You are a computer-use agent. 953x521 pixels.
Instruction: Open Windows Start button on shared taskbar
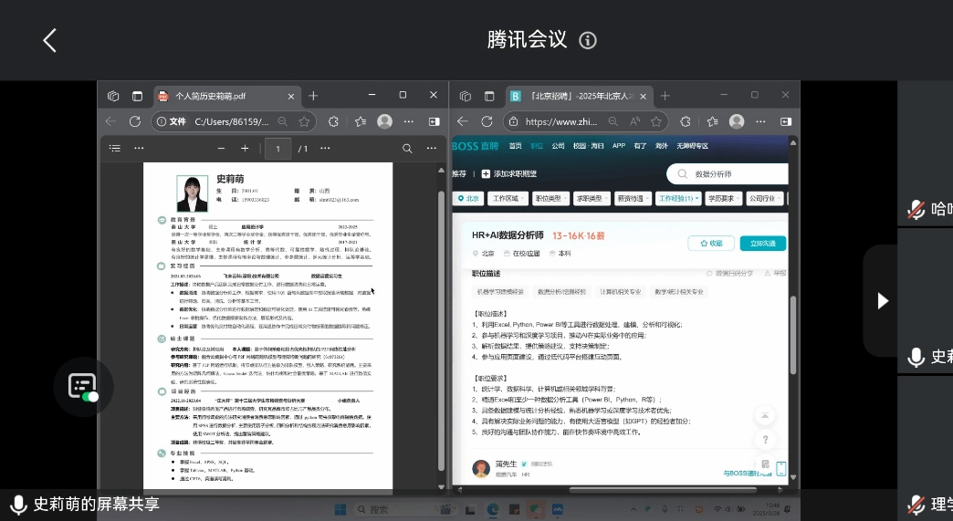pyautogui.click(x=340, y=509)
